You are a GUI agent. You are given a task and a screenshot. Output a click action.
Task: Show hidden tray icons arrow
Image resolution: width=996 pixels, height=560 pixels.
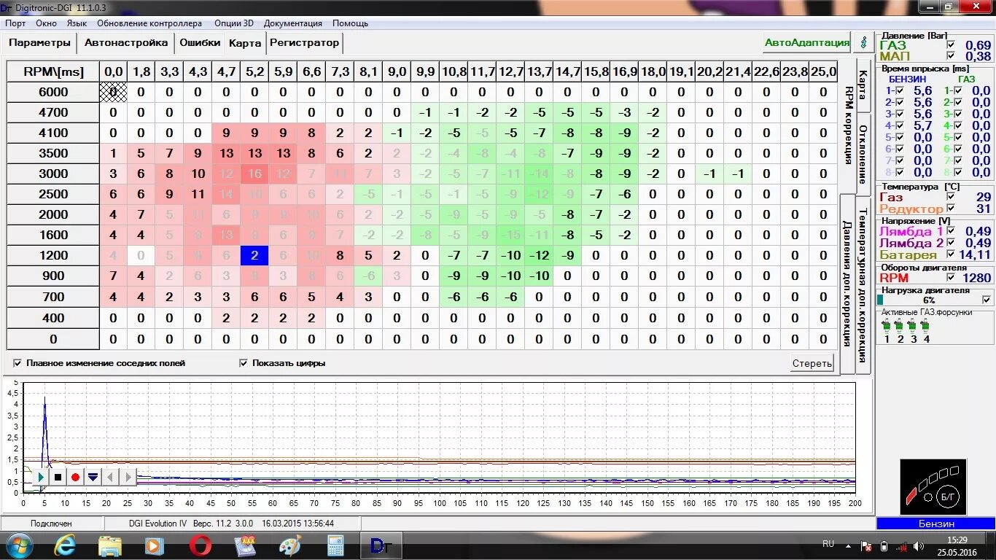pos(847,546)
